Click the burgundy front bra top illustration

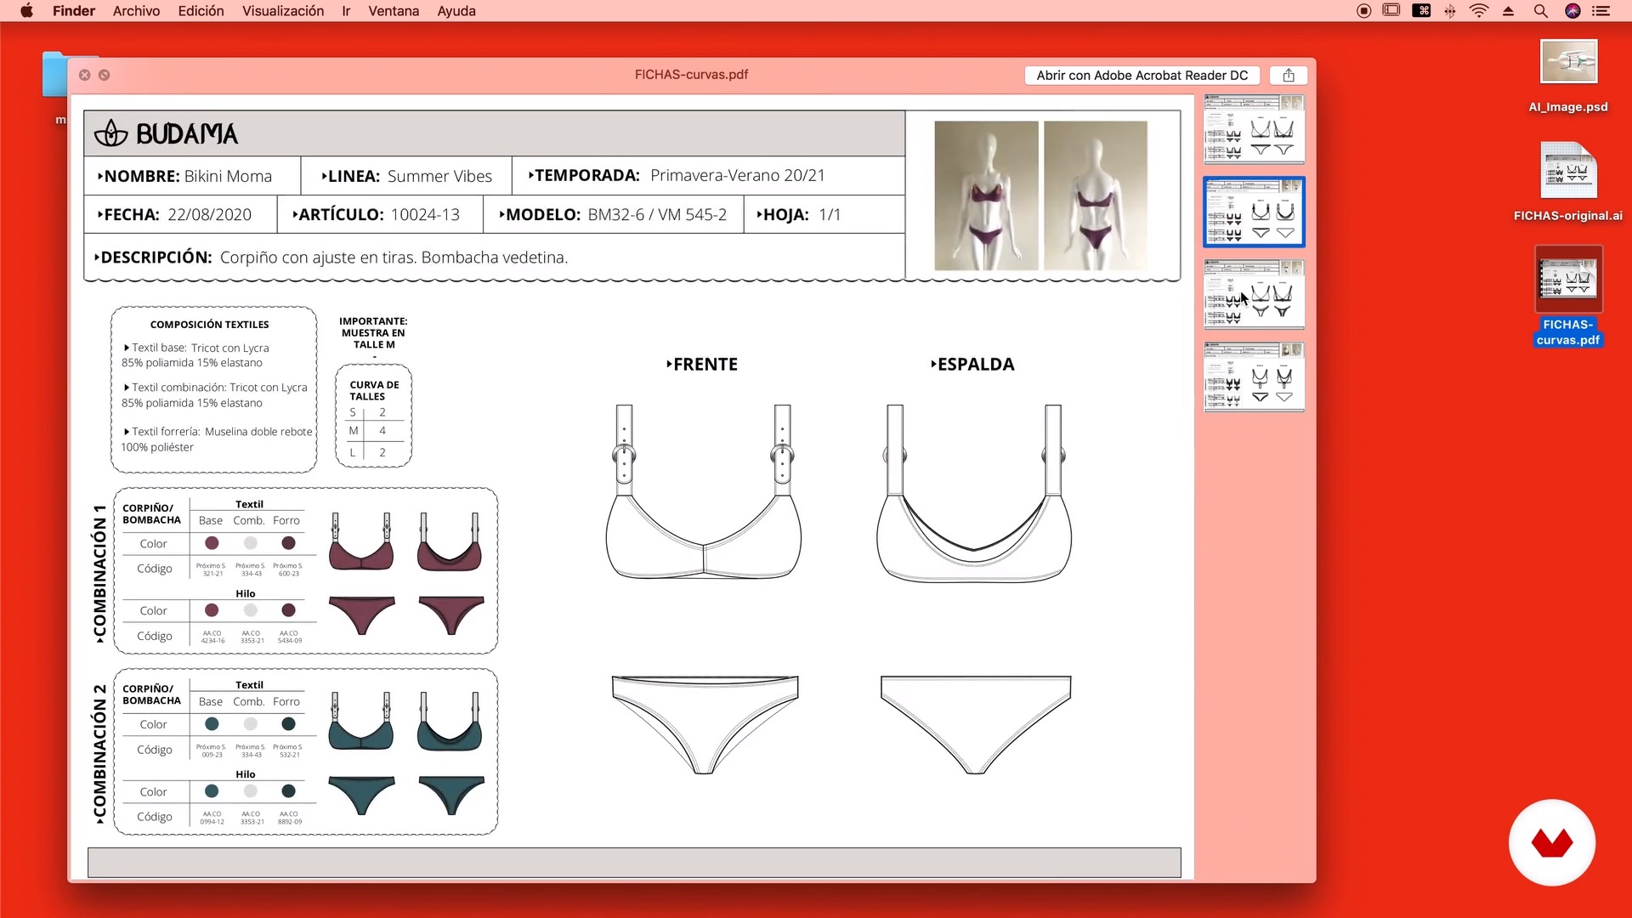click(361, 541)
